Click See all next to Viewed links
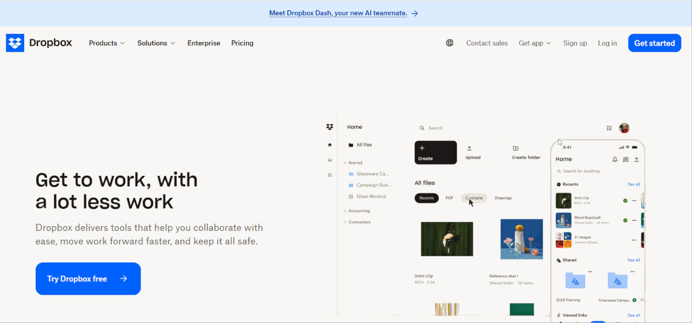 coord(634,315)
